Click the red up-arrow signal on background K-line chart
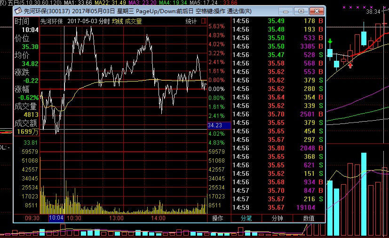Screen dimensions: 389x238 [350, 66]
